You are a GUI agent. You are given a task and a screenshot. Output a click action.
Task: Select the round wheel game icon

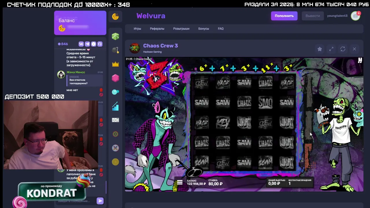point(115,134)
